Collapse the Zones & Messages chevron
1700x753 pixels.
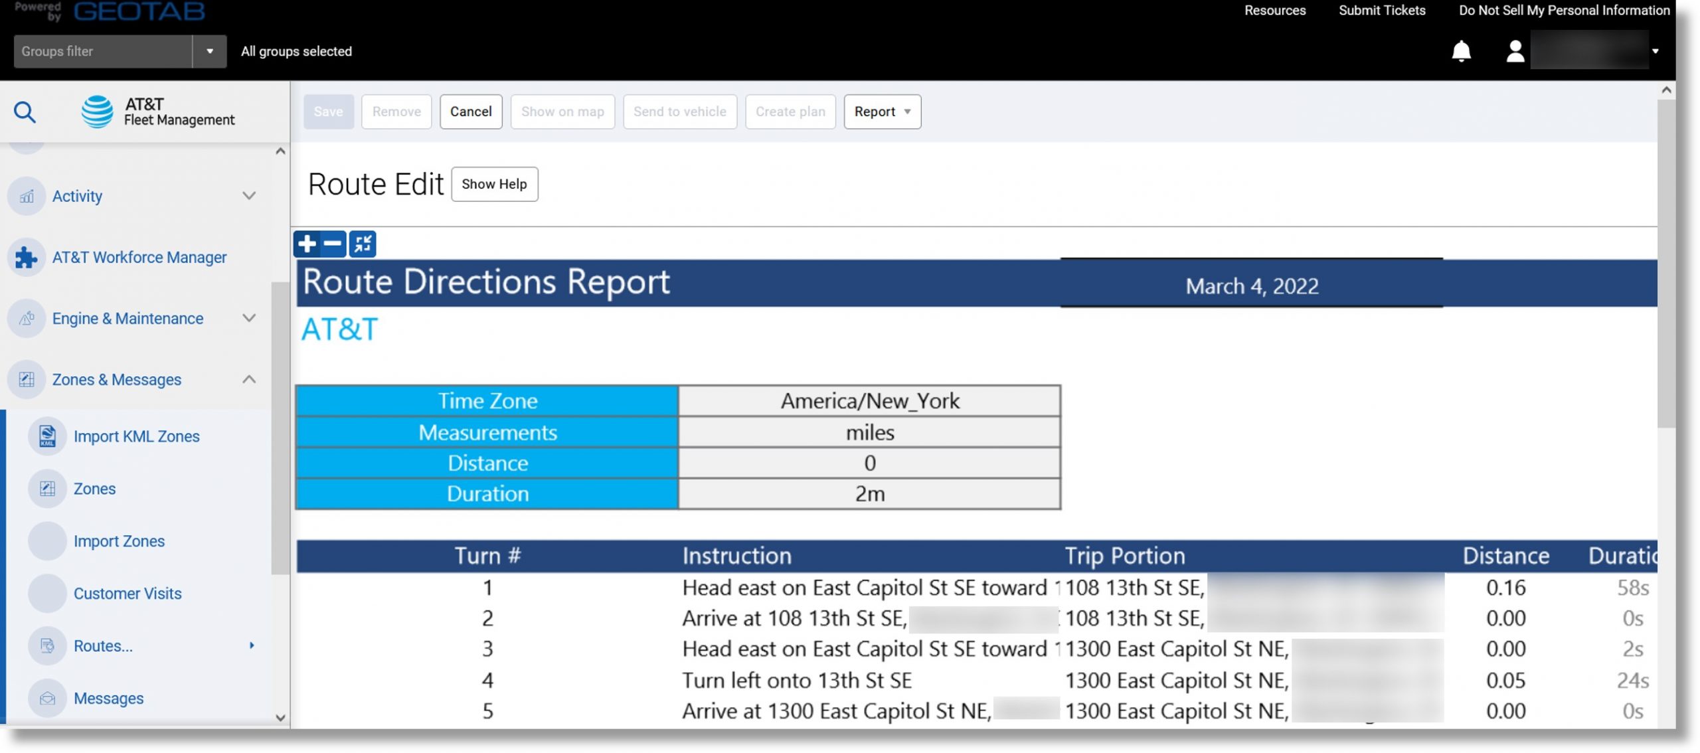click(249, 379)
